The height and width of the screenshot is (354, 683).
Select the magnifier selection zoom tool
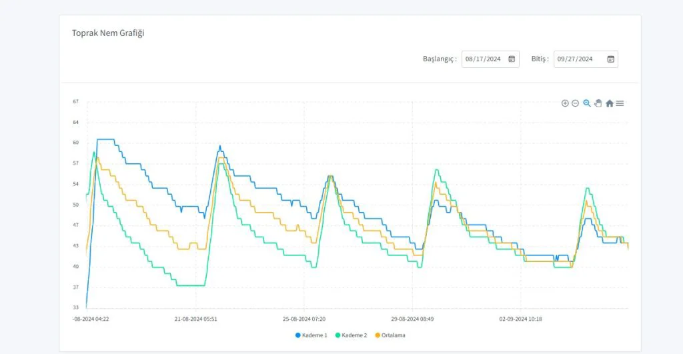(587, 103)
